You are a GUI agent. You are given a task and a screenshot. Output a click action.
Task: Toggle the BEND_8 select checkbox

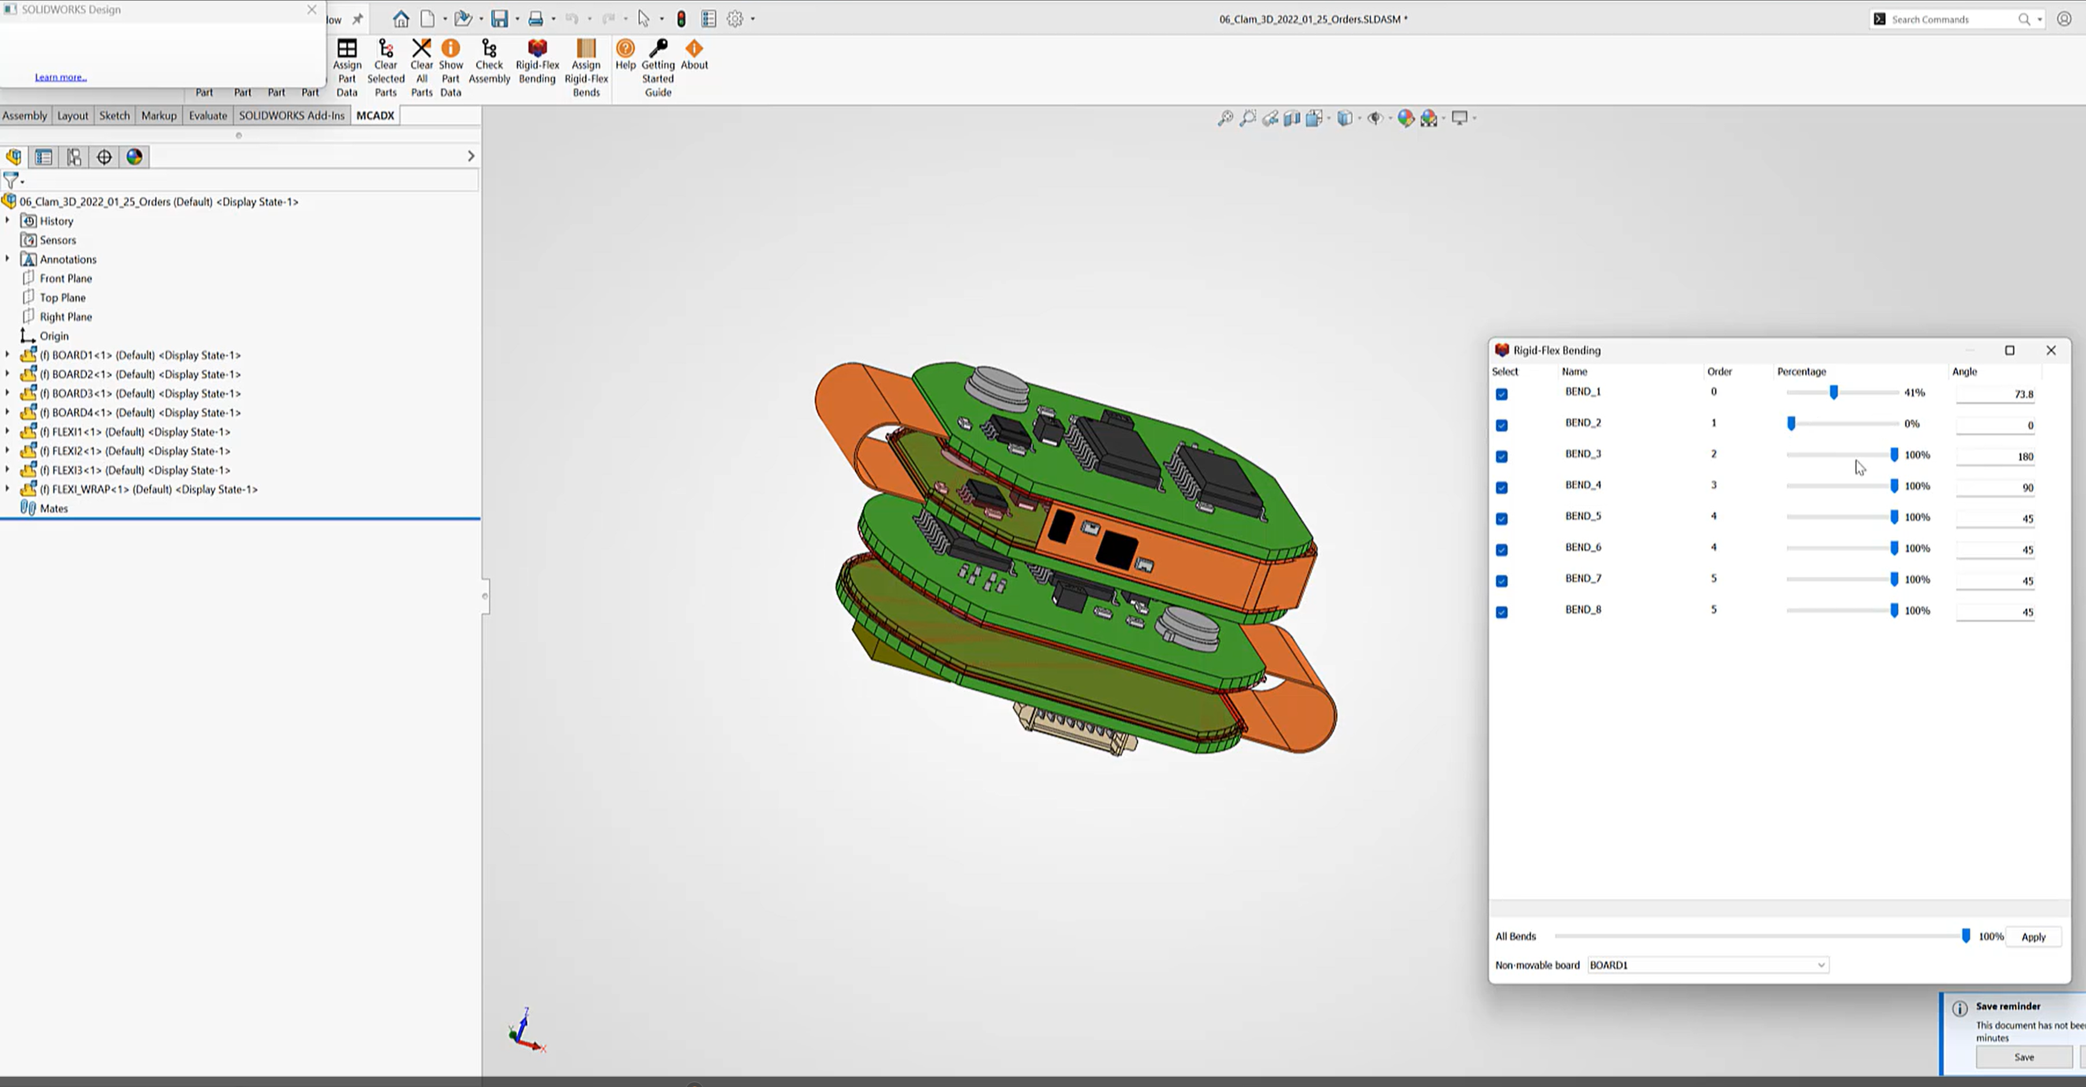[x=1501, y=612]
